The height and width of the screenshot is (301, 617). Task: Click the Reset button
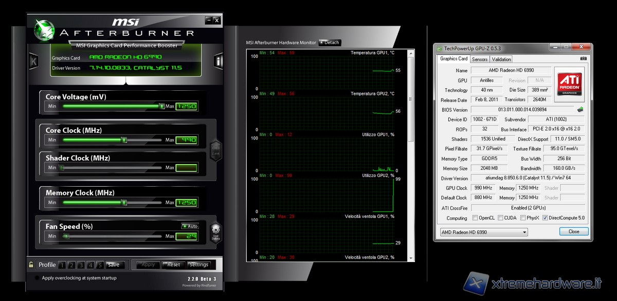tap(173, 265)
